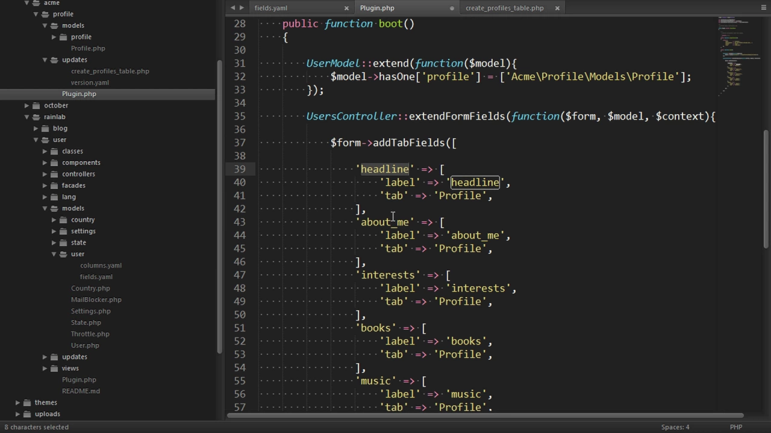Viewport: 771px width, 433px height.
Task: Go to previous tab with left arrow
Action: (233, 8)
